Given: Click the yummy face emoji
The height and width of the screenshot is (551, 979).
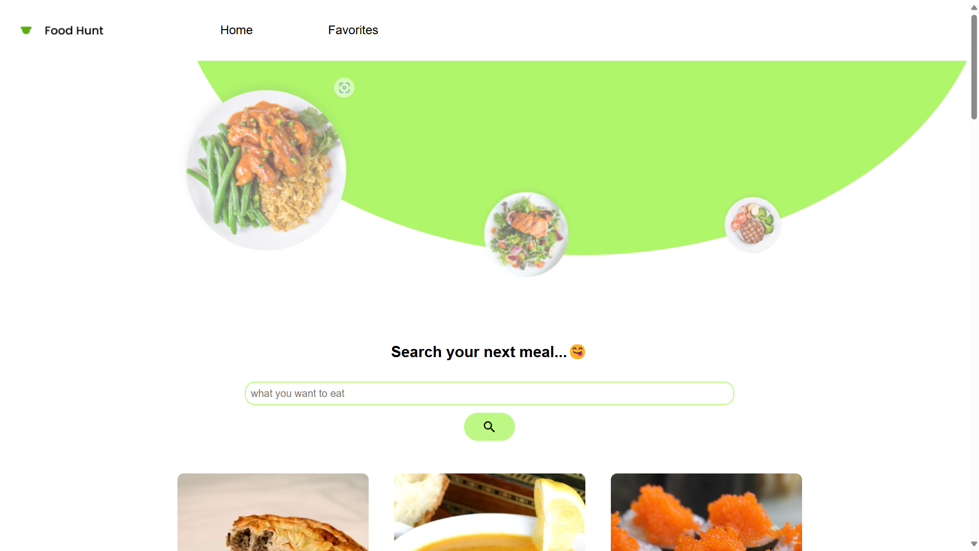Looking at the screenshot, I should [578, 352].
